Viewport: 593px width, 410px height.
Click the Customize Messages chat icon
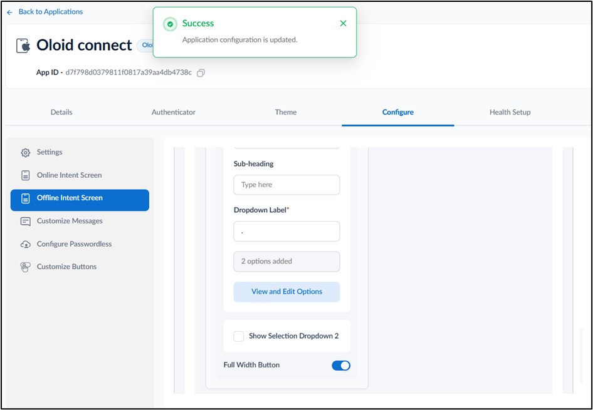tap(25, 222)
